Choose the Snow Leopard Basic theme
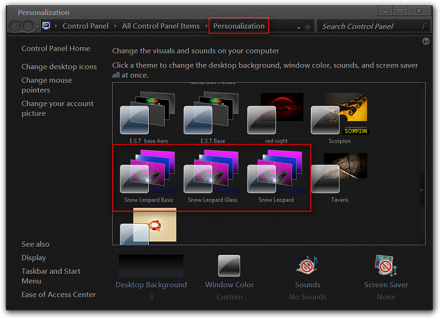Viewport: 441px width, 319px height. coord(149,176)
